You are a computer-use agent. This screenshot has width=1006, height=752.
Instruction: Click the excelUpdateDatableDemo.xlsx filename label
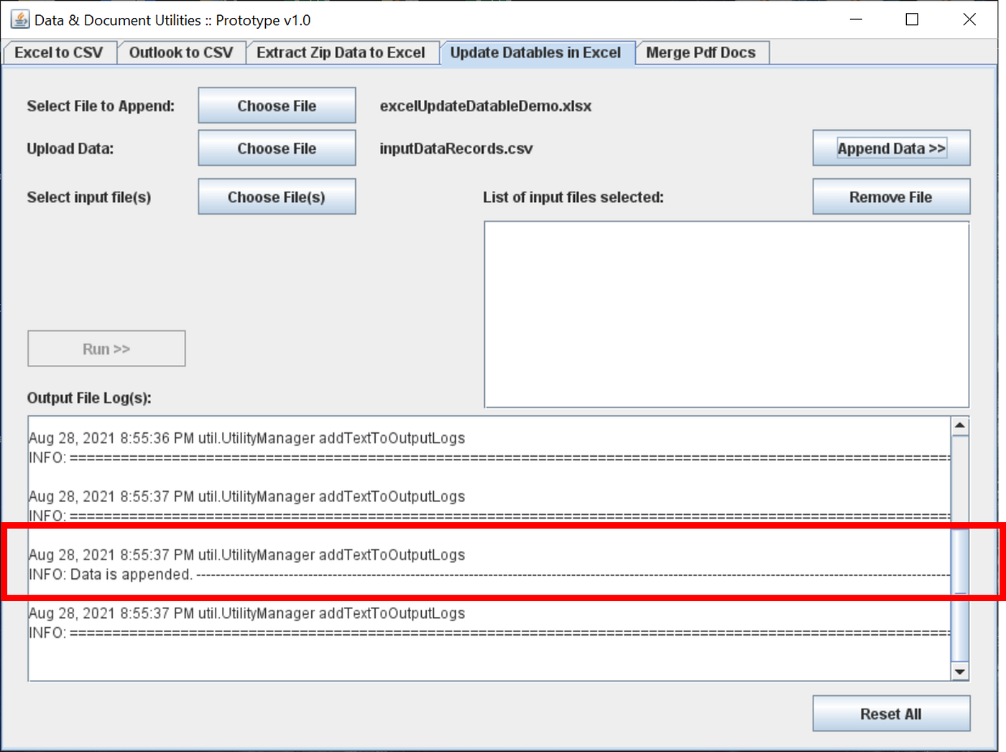[486, 106]
